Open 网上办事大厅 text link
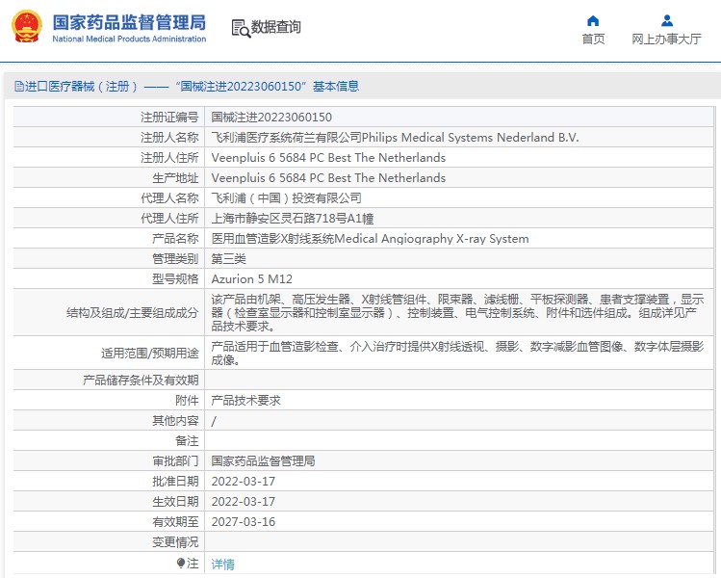 tap(666, 39)
